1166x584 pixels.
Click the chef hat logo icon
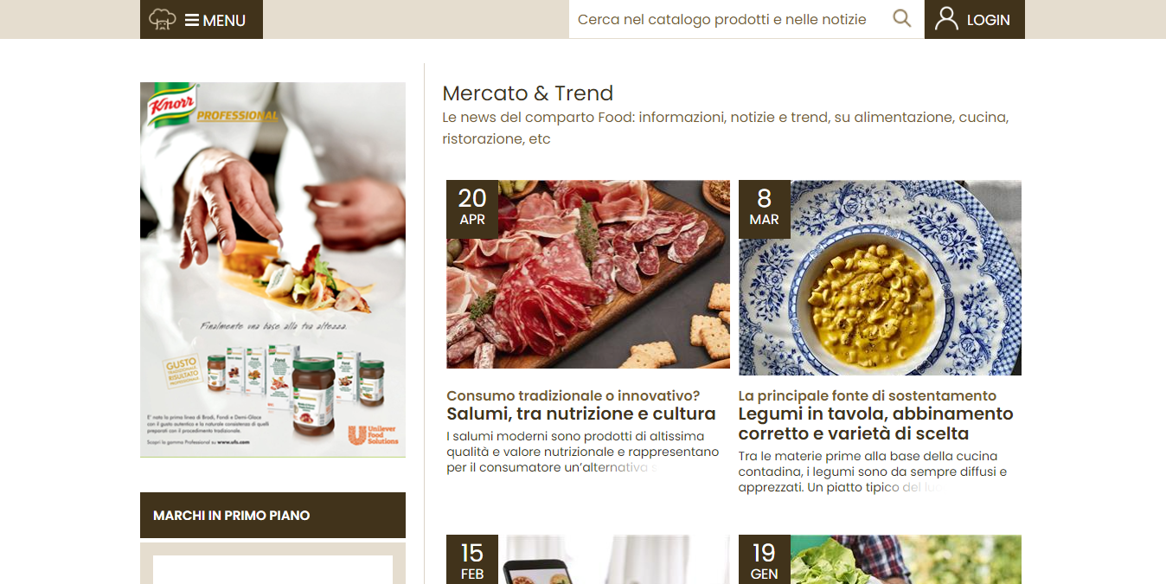click(x=163, y=20)
